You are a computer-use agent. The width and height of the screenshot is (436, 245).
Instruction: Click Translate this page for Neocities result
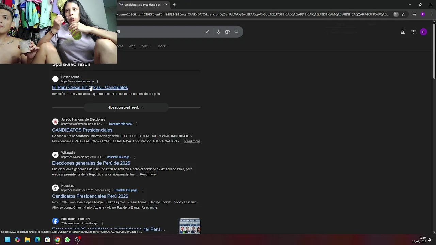(x=126, y=190)
